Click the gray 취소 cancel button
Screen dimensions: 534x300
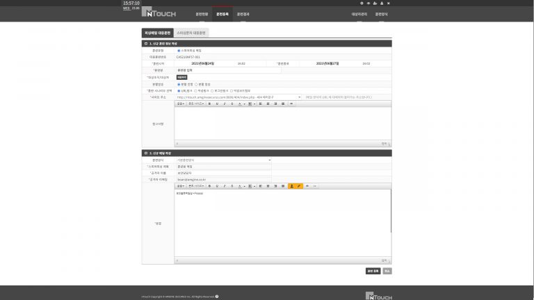coord(387,271)
